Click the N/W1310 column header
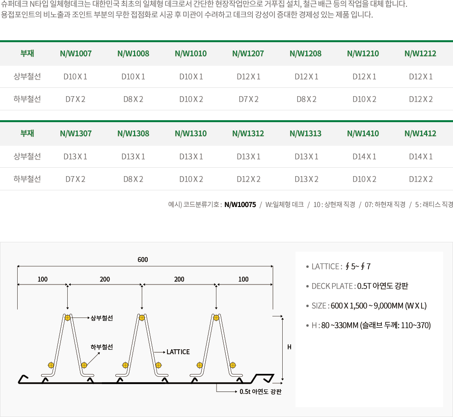This screenshot has width=453, height=417. pos(191,133)
